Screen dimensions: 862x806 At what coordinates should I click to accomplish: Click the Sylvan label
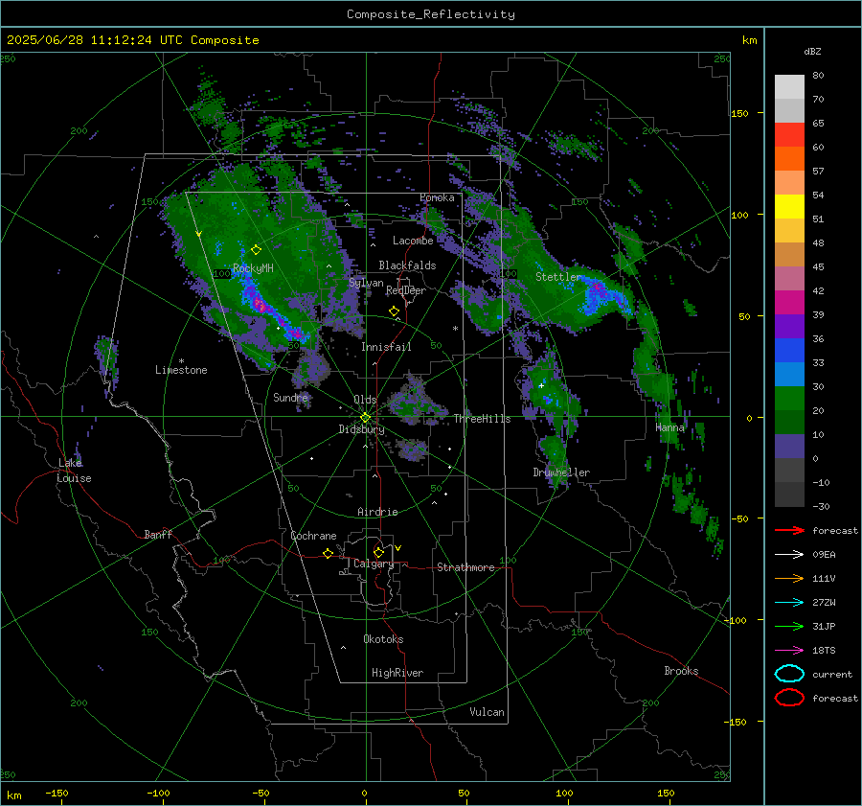pos(366,283)
